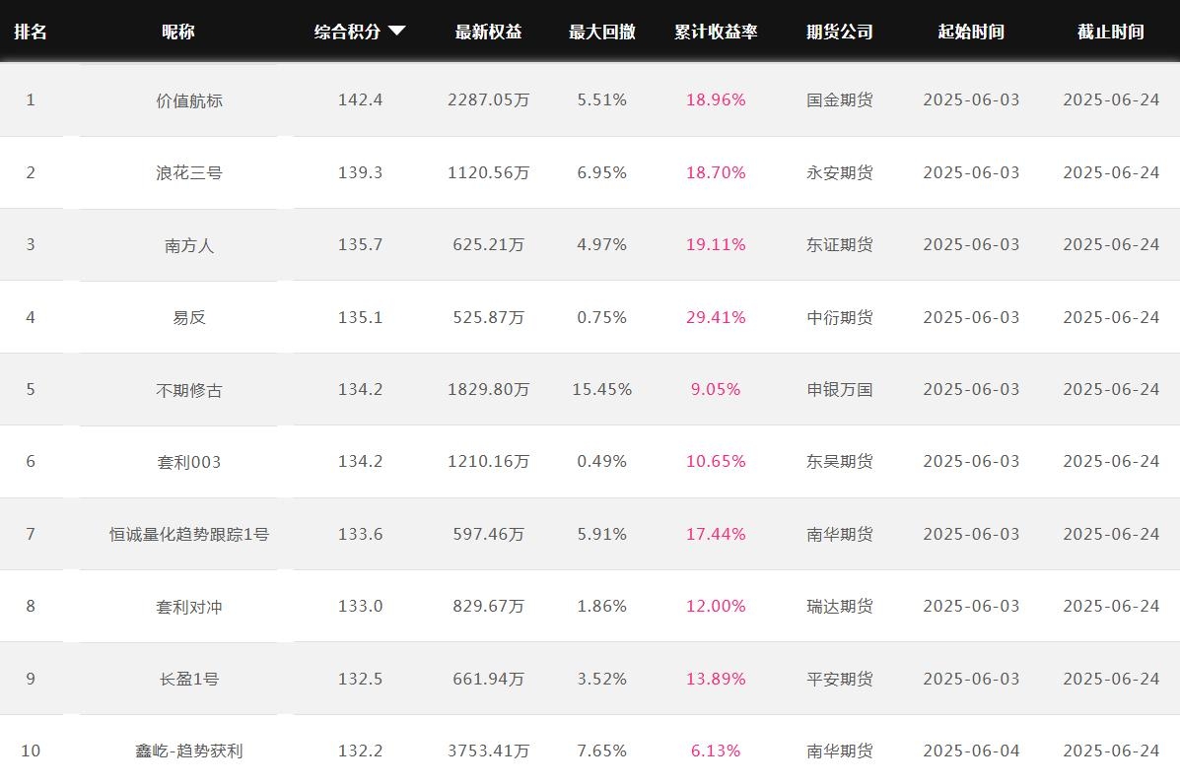The height and width of the screenshot is (784, 1180).
Task: Click the return rate 19.11%
Action: click(716, 244)
